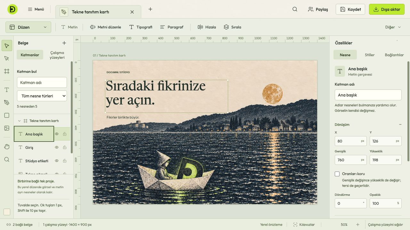Click the Katman adı search input field
The width and height of the screenshot is (410, 230).
coord(42,82)
